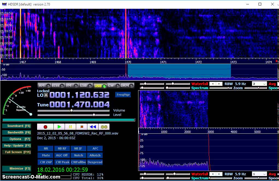
Task: Click the green date and time display
Action: pos(63,170)
